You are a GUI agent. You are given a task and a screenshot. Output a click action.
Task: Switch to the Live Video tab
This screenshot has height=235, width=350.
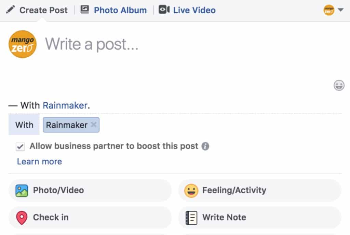pyautogui.click(x=194, y=10)
